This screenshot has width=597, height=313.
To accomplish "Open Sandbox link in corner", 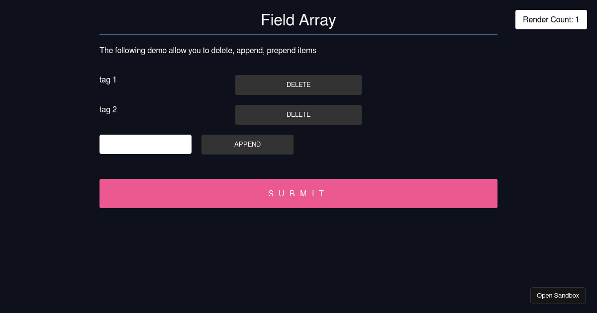I will [558, 296].
